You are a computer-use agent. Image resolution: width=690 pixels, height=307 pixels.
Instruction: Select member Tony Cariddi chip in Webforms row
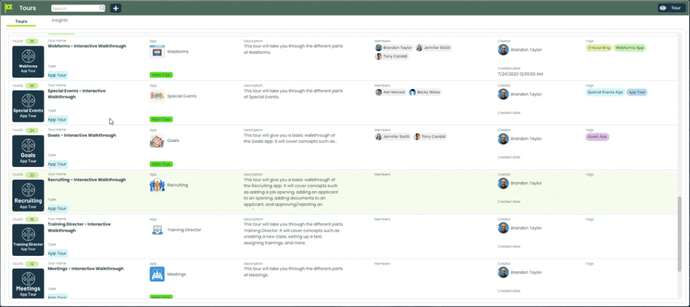click(391, 57)
